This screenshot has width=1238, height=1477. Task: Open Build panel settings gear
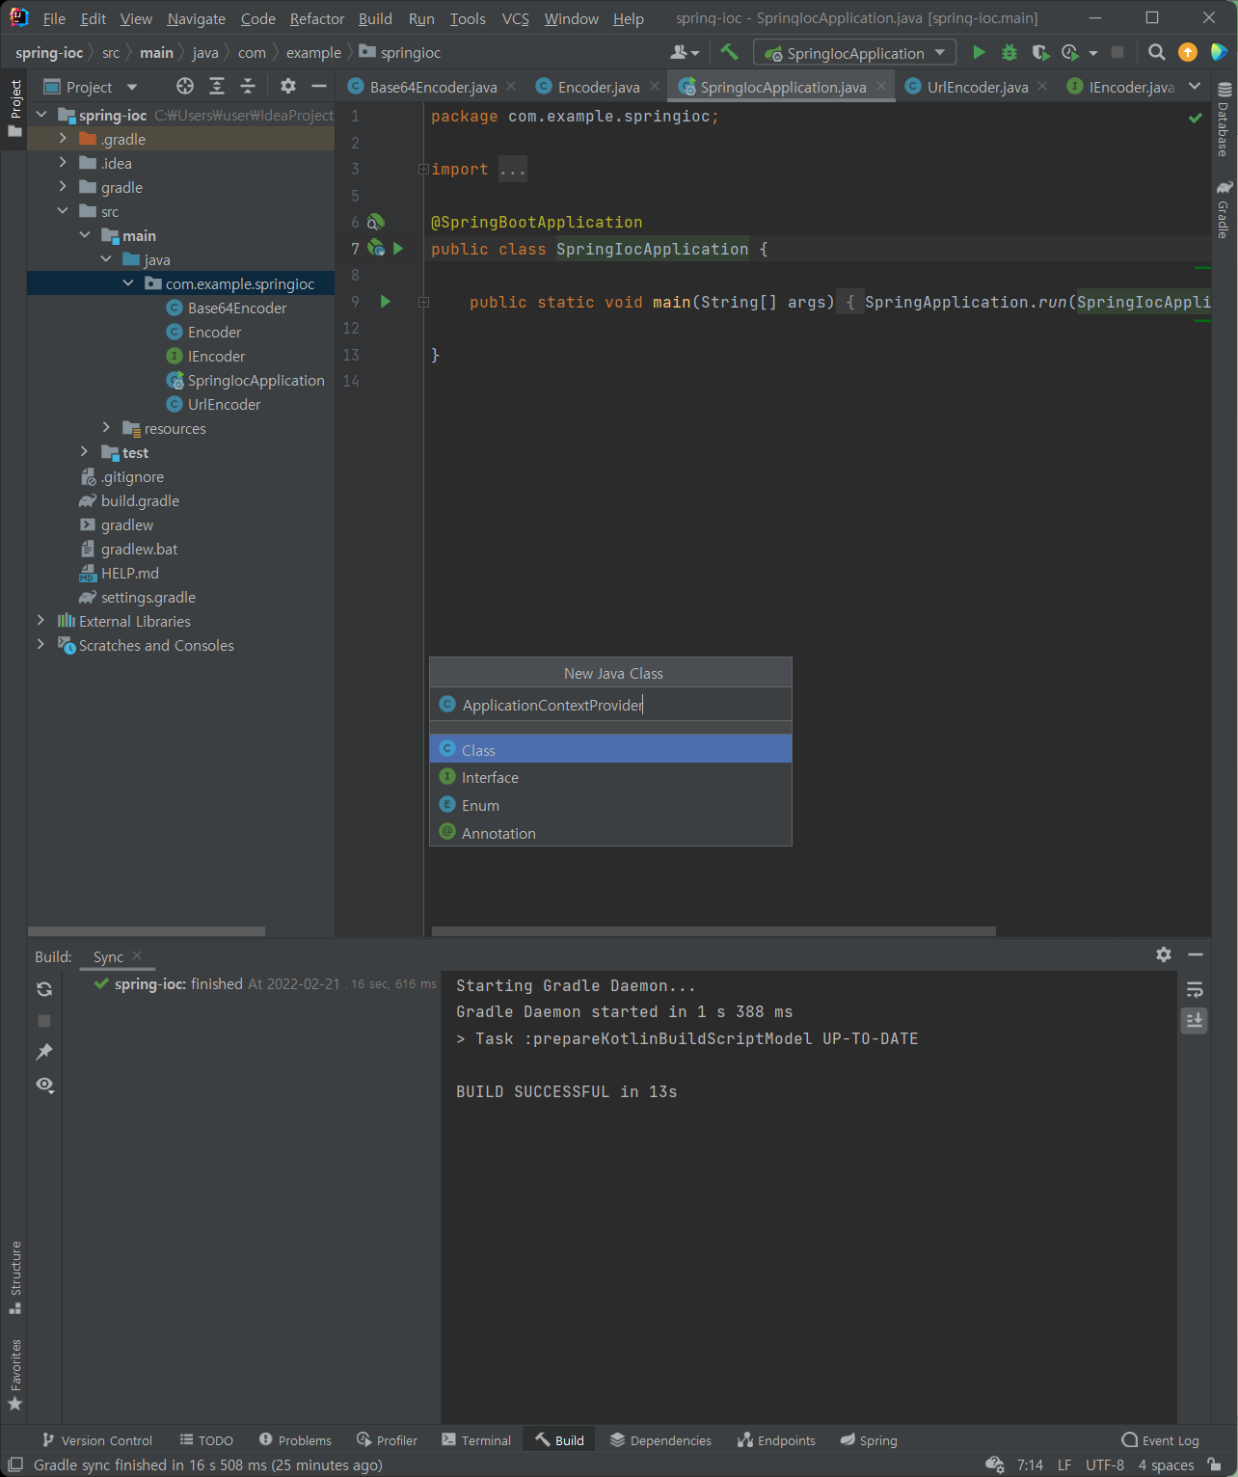(1164, 954)
